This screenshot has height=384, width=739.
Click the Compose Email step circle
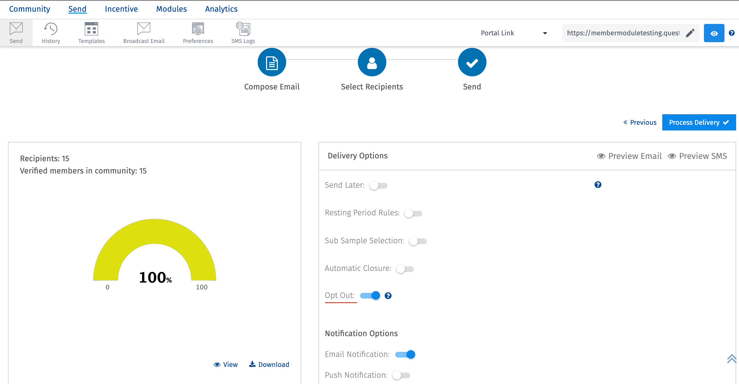(271, 62)
